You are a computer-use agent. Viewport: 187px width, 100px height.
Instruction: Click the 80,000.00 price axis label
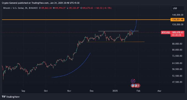click(177, 50)
